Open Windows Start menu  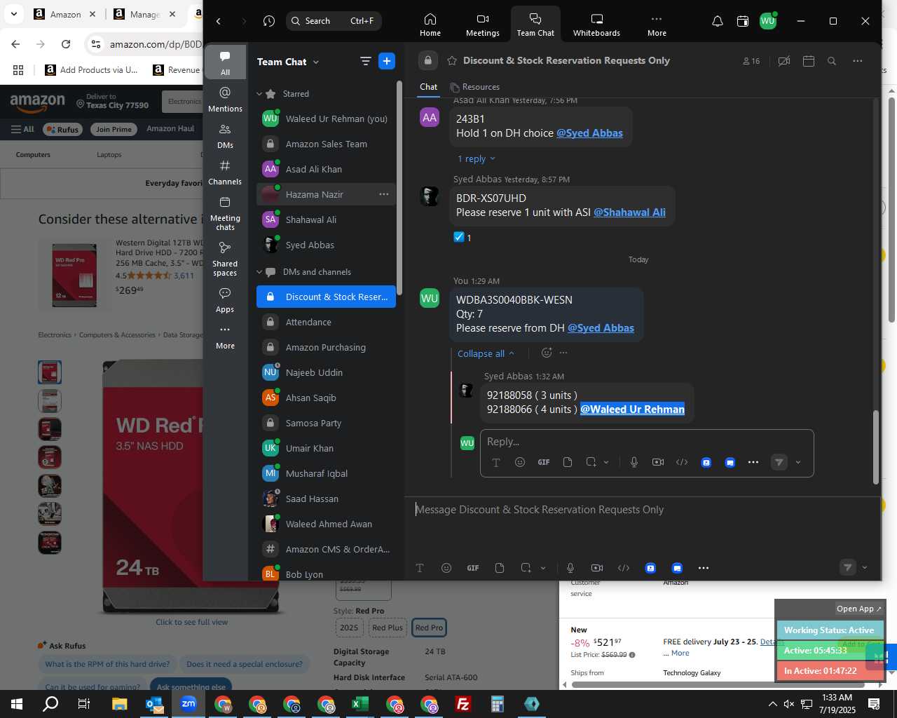[x=17, y=704]
